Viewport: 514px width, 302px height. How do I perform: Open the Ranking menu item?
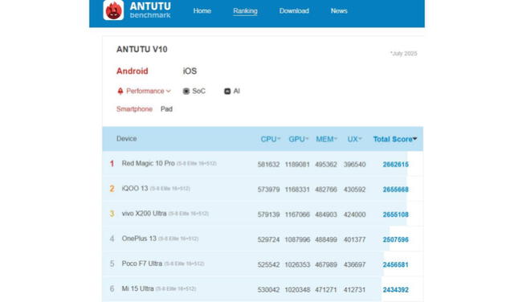pyautogui.click(x=245, y=10)
